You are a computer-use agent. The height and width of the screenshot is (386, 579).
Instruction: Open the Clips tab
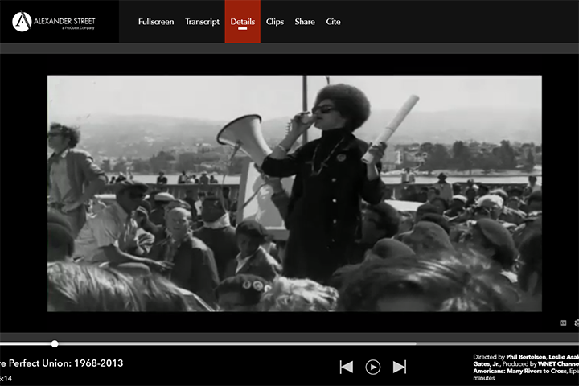tap(275, 22)
